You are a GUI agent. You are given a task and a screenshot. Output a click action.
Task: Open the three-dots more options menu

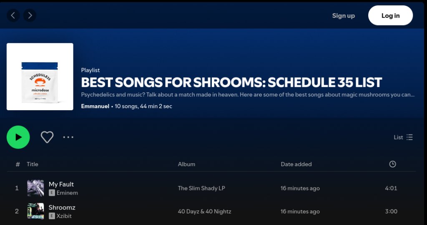click(68, 137)
